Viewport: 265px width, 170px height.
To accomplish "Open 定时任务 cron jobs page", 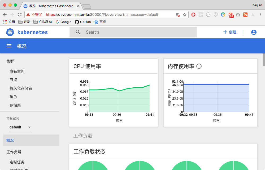I will tap(17, 162).
